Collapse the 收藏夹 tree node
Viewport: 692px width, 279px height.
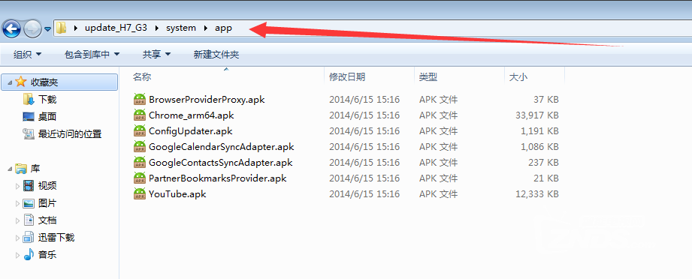tap(10, 82)
